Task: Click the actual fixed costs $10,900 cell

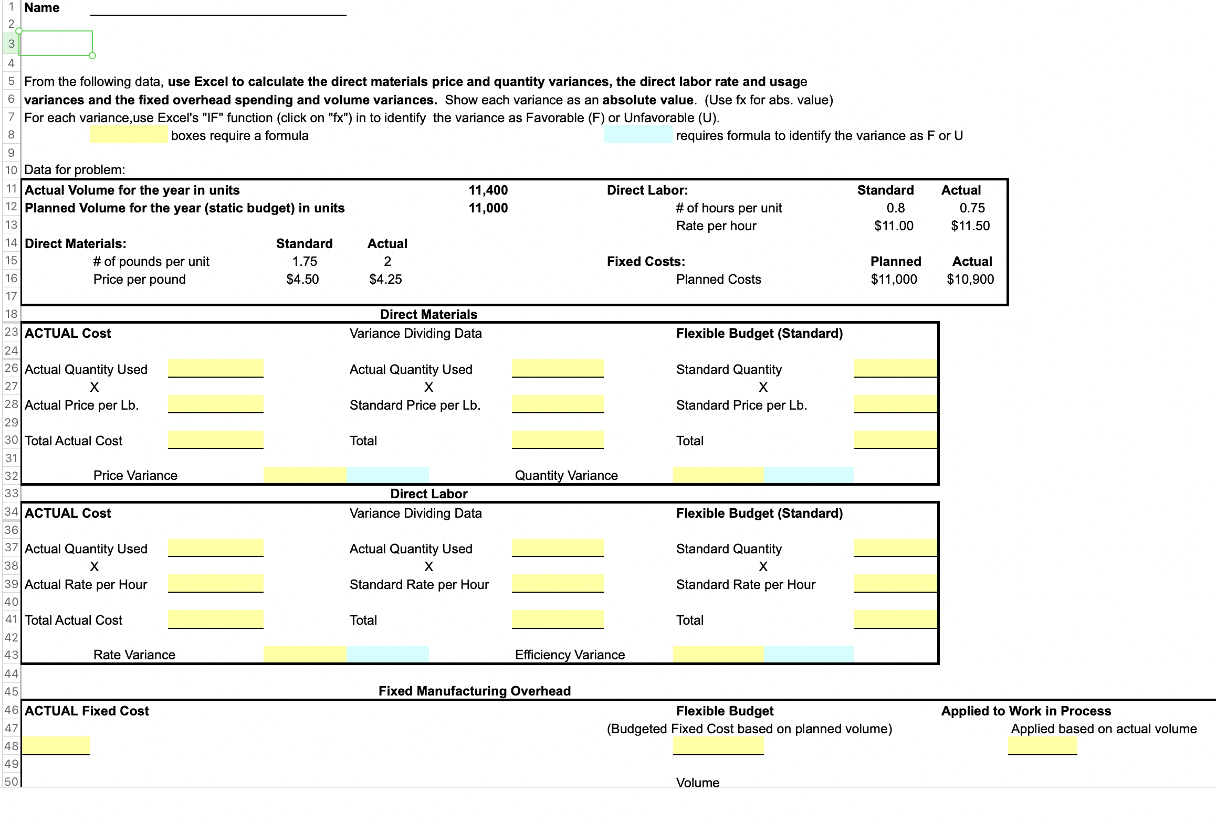Action: 970,279
